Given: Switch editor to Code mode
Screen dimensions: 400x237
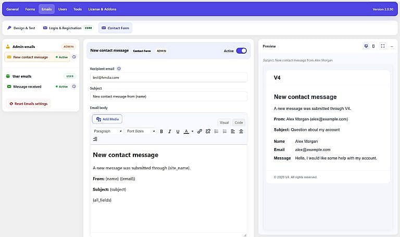Looking at the screenshot, I should [239, 123].
